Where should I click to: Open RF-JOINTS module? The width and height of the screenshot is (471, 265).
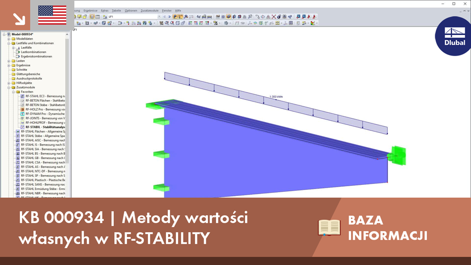pyautogui.click(x=45, y=118)
